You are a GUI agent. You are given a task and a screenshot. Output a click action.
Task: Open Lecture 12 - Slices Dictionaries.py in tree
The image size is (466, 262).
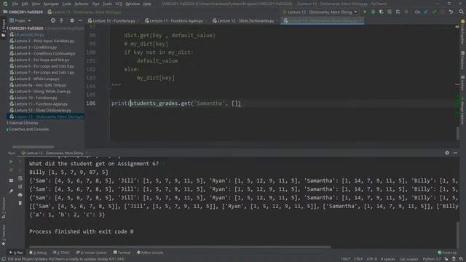[x=43, y=111]
